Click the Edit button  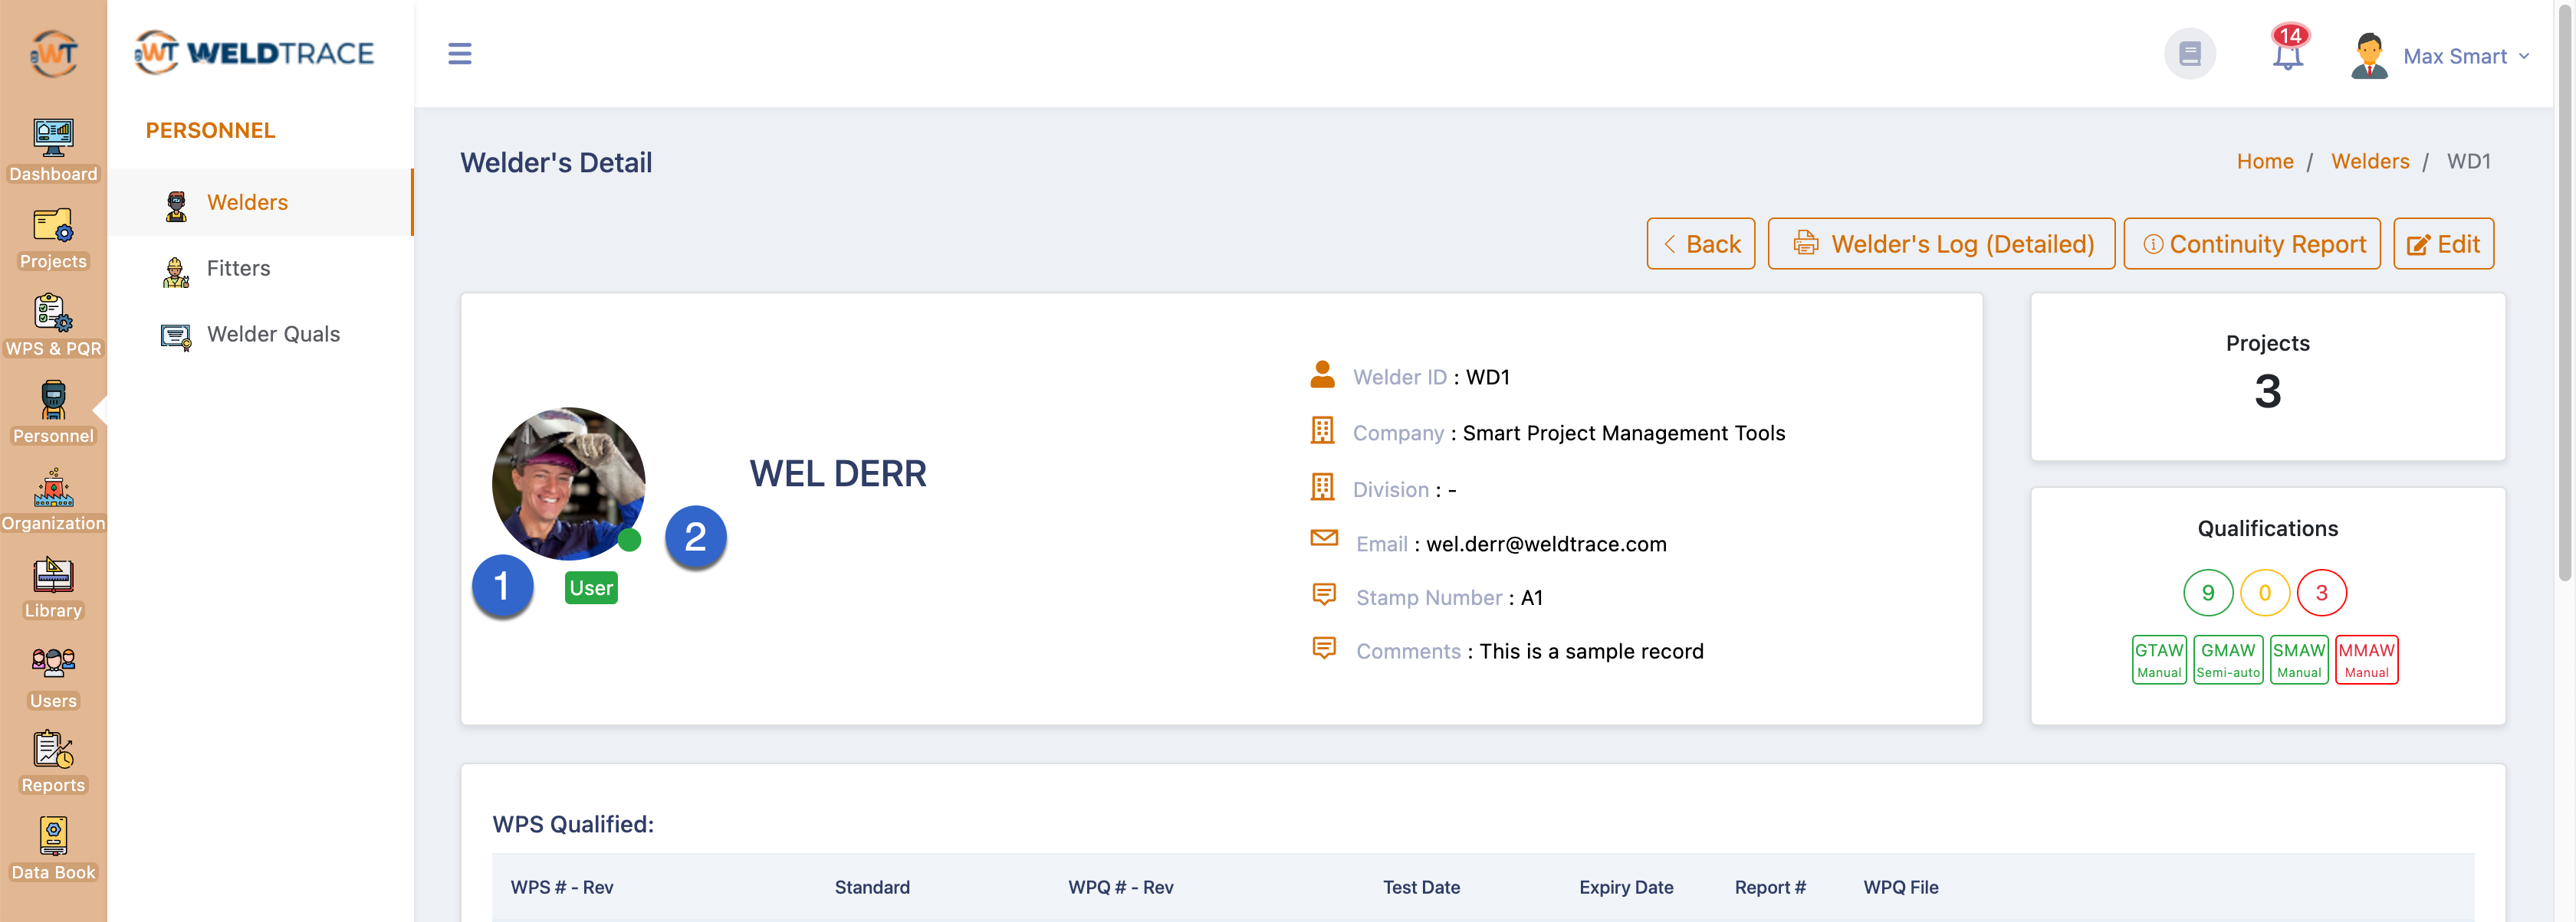coord(2443,244)
